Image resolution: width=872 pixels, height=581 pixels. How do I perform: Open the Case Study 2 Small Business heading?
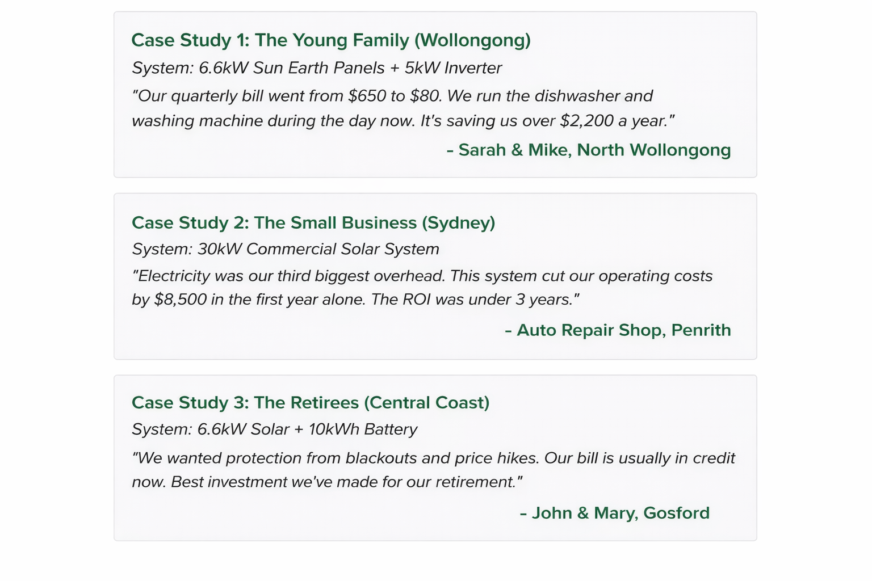point(313,222)
